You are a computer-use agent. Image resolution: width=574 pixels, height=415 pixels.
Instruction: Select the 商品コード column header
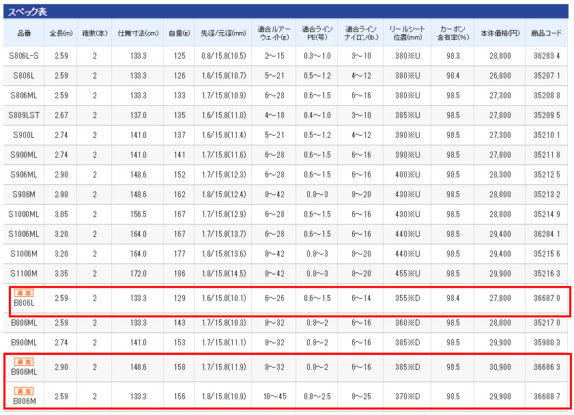point(547,33)
